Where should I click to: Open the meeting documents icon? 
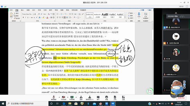115,98
